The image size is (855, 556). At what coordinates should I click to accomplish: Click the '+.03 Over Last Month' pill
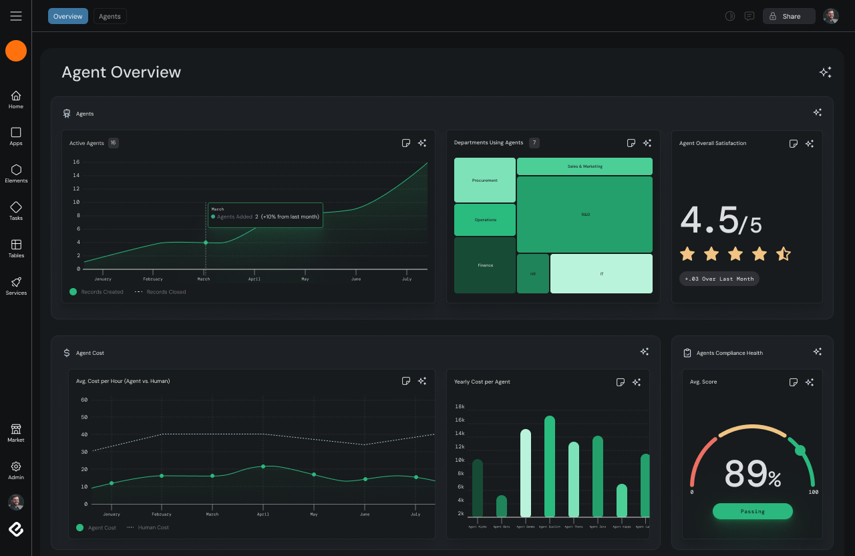coord(719,279)
